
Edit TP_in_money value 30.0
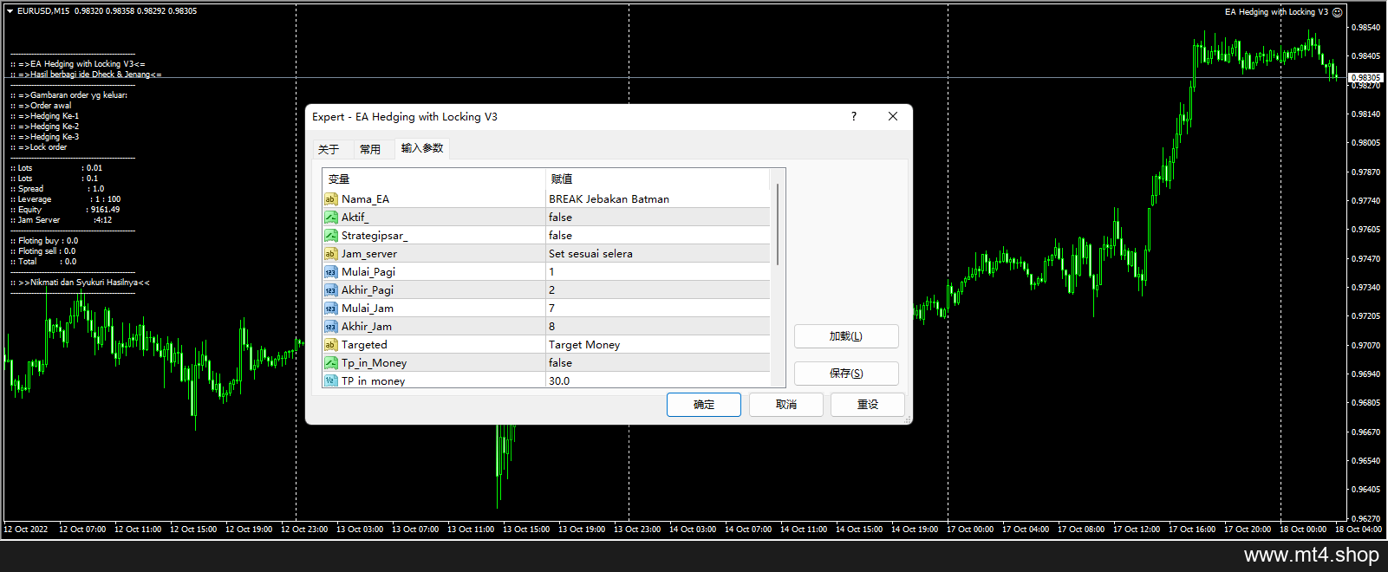(658, 380)
